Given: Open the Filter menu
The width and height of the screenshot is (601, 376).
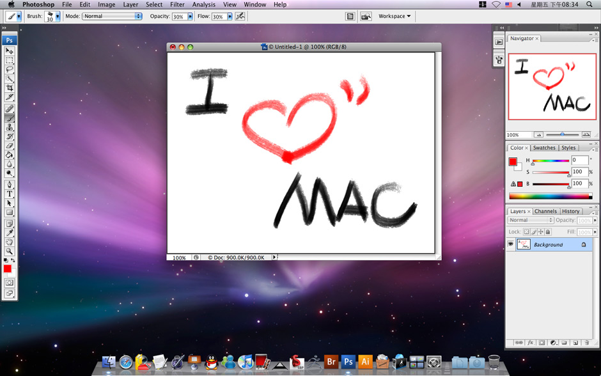Looking at the screenshot, I should 177,4.
